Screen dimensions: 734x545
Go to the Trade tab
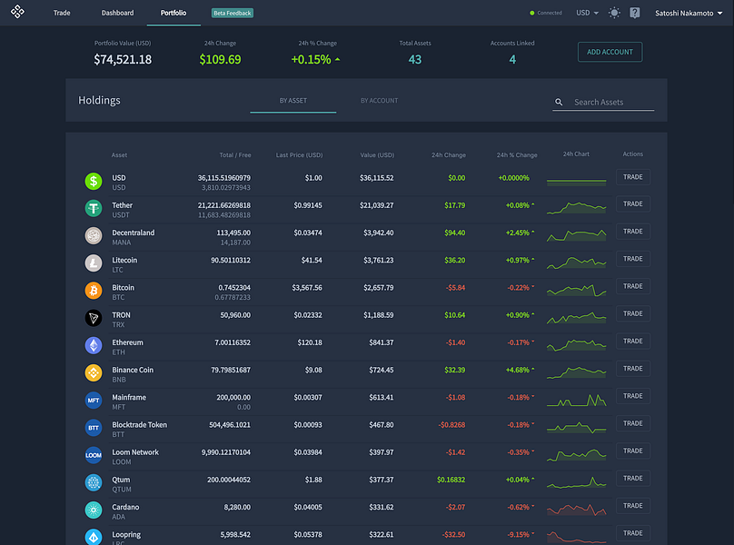pyautogui.click(x=62, y=13)
